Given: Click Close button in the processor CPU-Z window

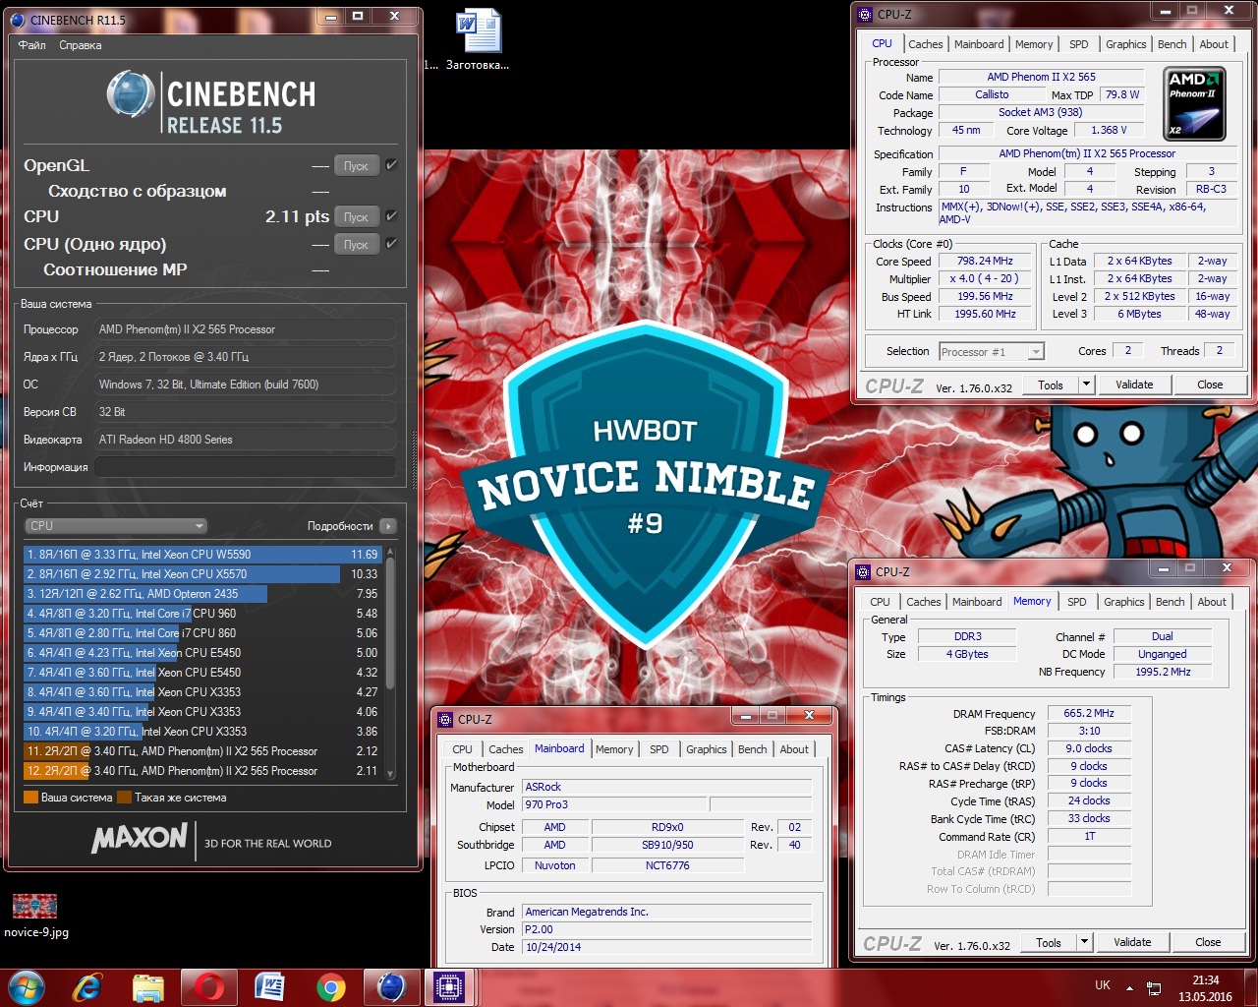Looking at the screenshot, I should (1210, 385).
